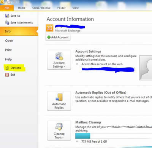The width and height of the screenshot is (152, 148).
Task: Select Open in the backstage menu
Action: click(9, 41)
